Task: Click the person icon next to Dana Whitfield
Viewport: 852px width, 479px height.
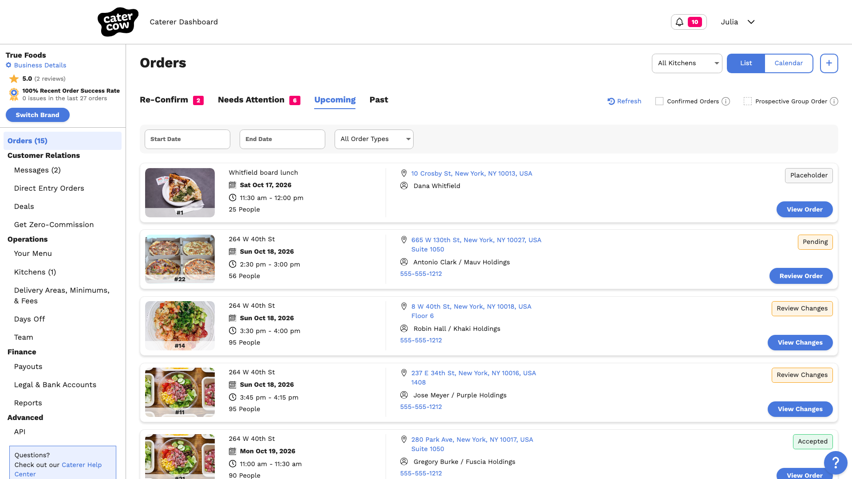Action: (x=404, y=186)
